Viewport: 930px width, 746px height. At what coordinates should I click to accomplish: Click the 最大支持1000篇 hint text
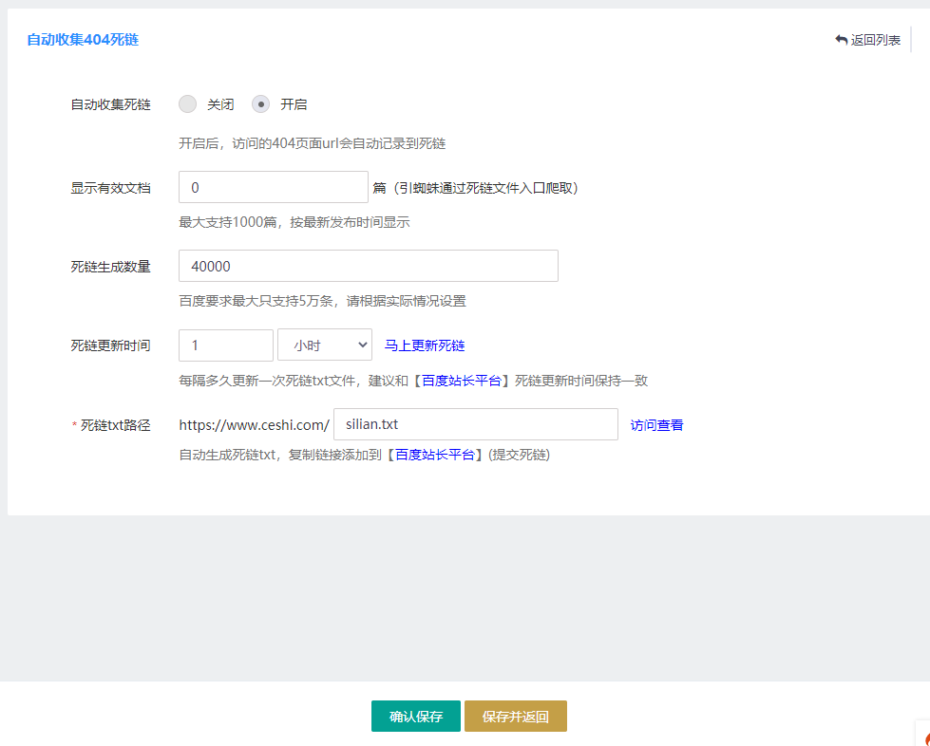tap(294, 222)
